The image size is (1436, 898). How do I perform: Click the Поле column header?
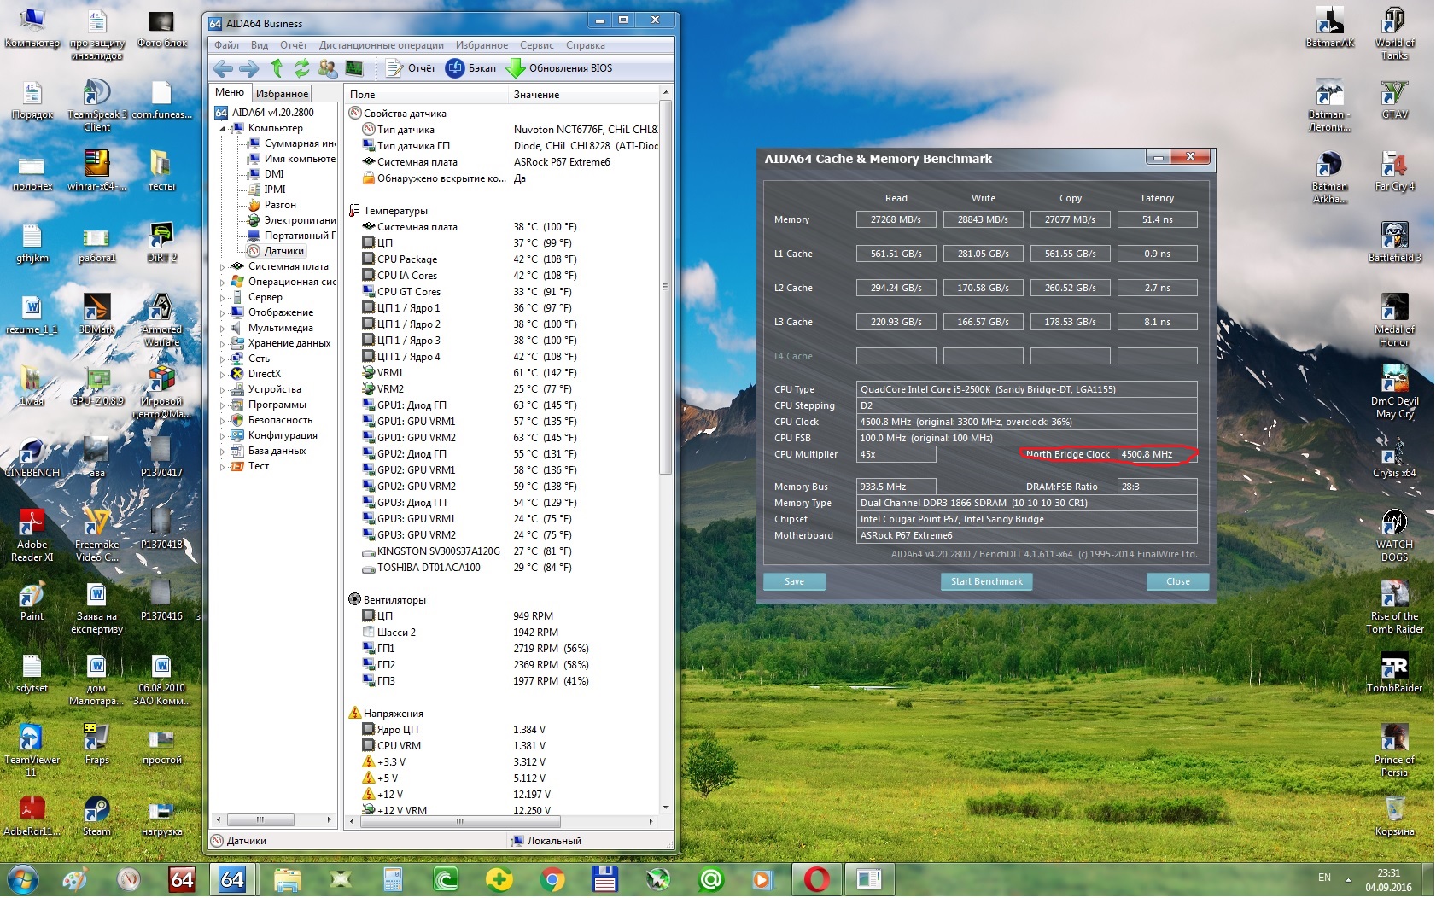pos(425,94)
